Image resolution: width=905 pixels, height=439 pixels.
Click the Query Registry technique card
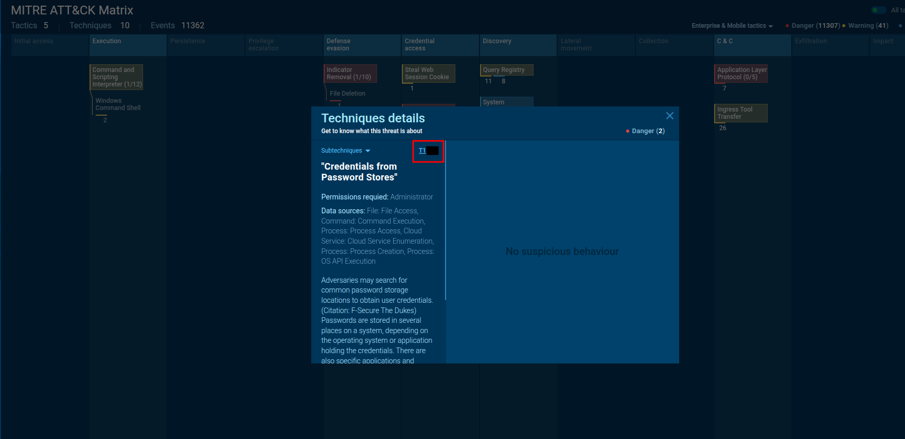(506, 70)
